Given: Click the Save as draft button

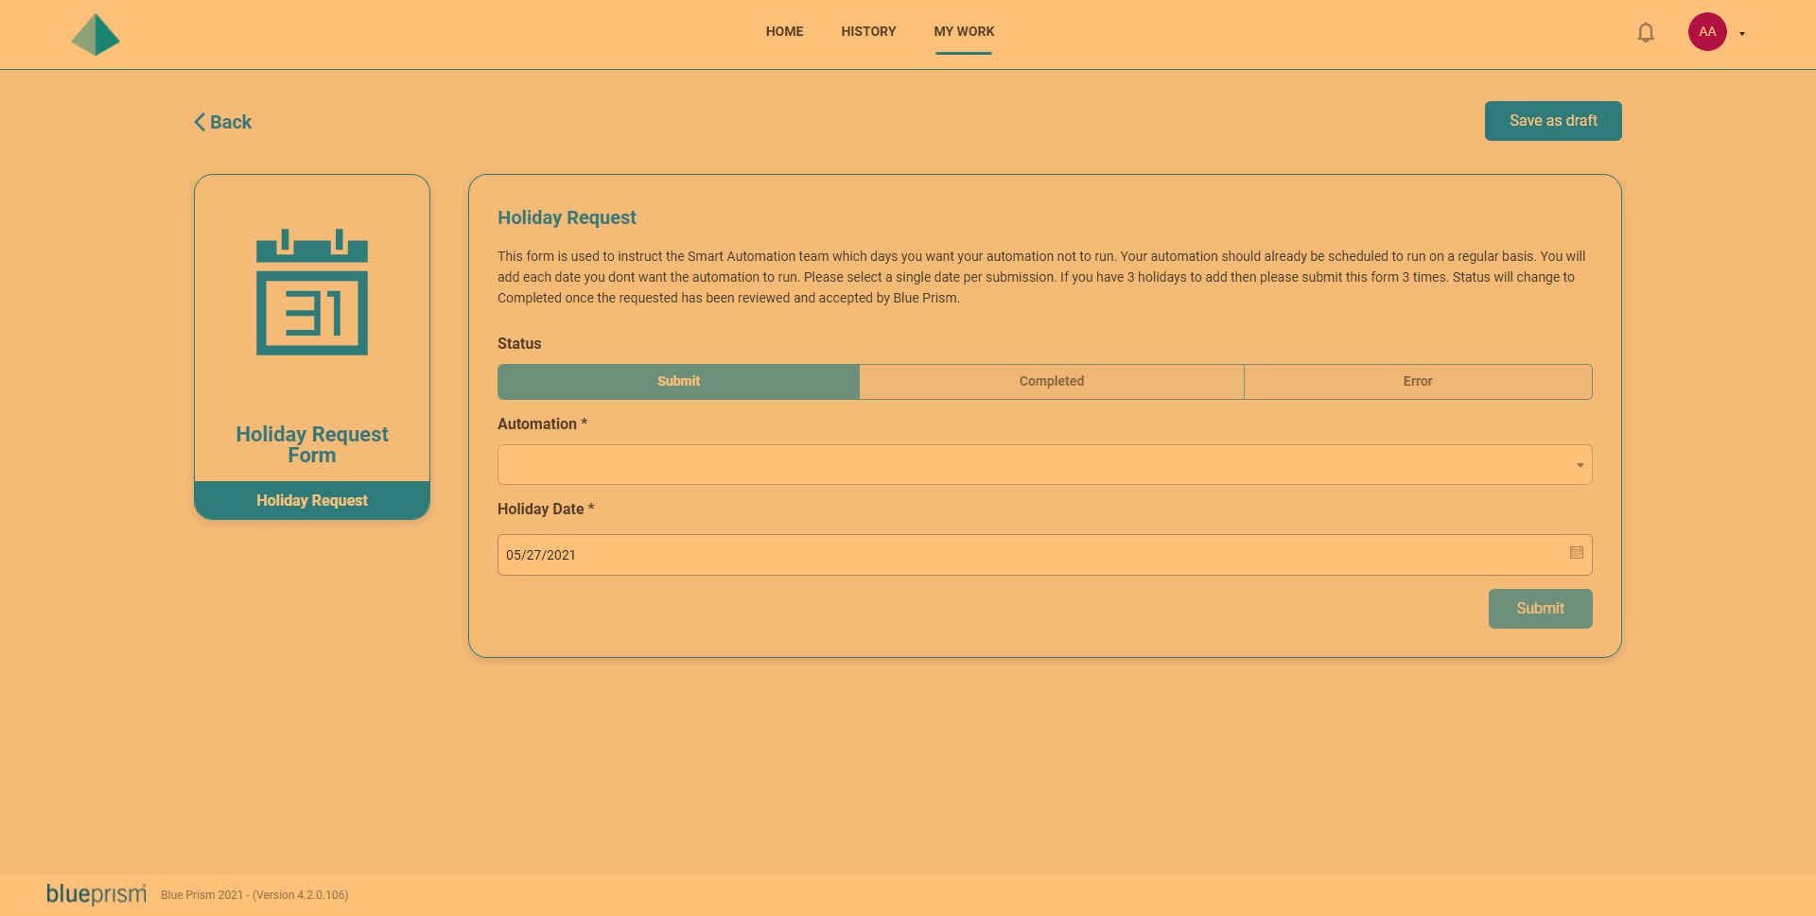Looking at the screenshot, I should click(1553, 121).
